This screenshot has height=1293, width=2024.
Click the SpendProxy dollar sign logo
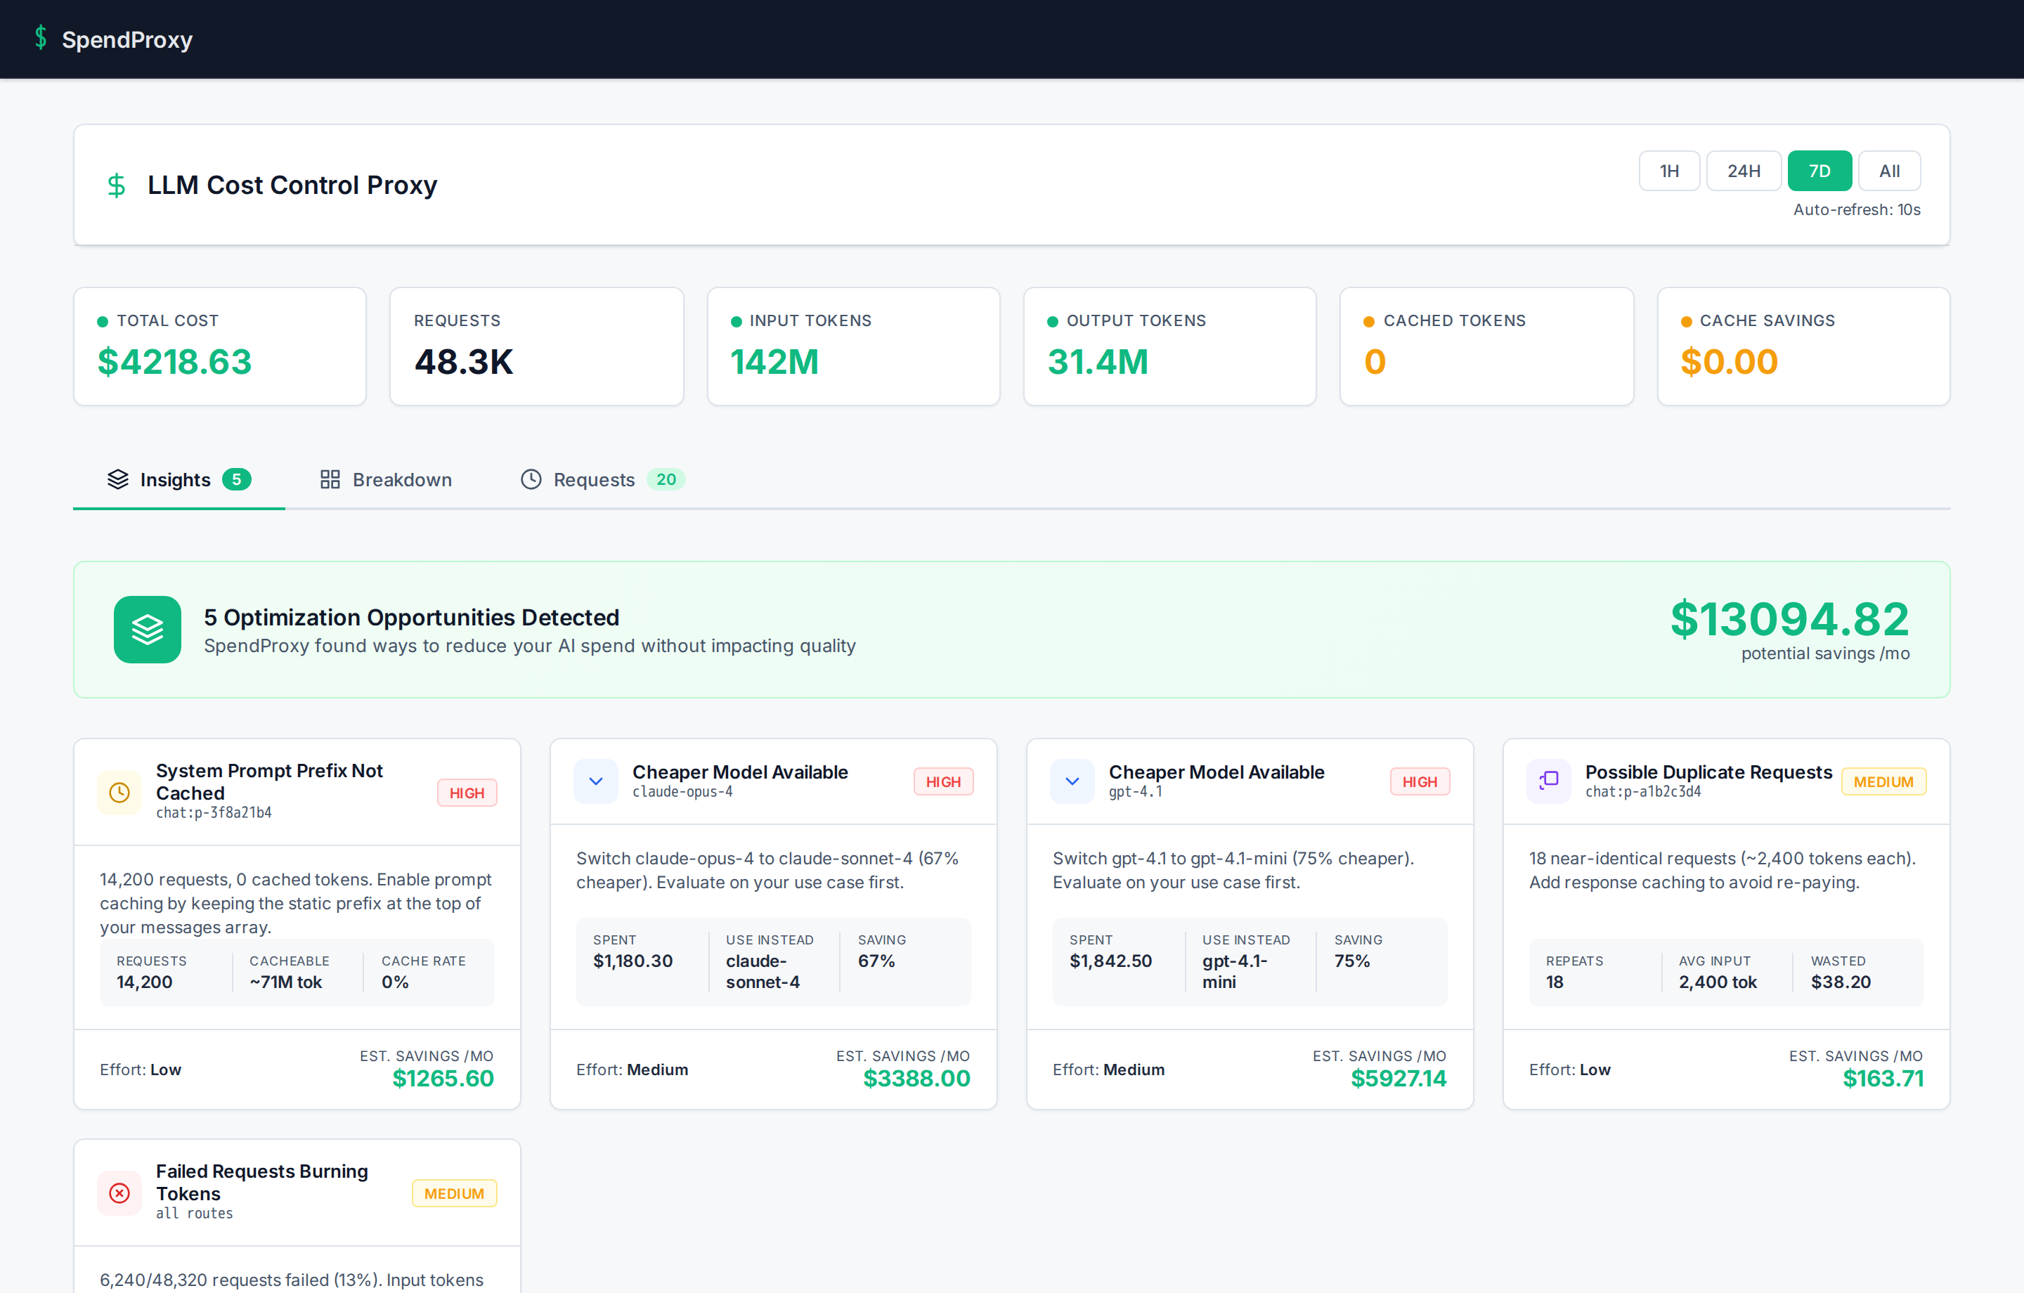tap(40, 38)
